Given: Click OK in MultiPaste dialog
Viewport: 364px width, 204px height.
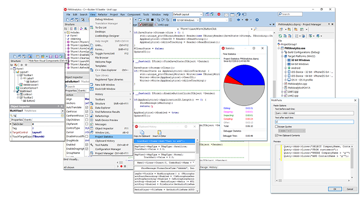Looking at the screenshot, I should 335,189.
